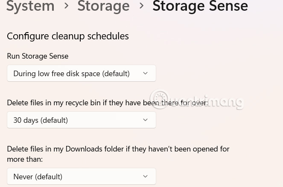Click the Storage Sense page title
This screenshot has width=283, height=187.
(200, 6)
